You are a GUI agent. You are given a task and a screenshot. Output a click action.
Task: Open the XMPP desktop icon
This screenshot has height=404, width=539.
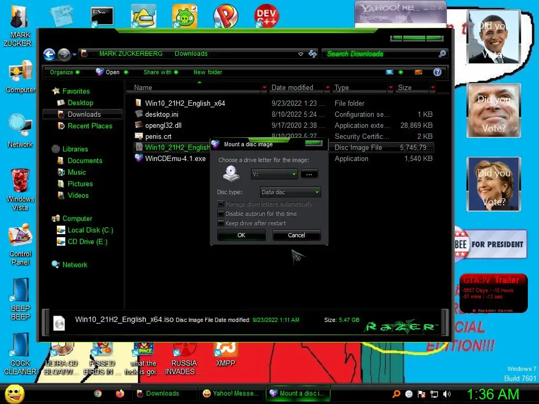tap(225, 356)
